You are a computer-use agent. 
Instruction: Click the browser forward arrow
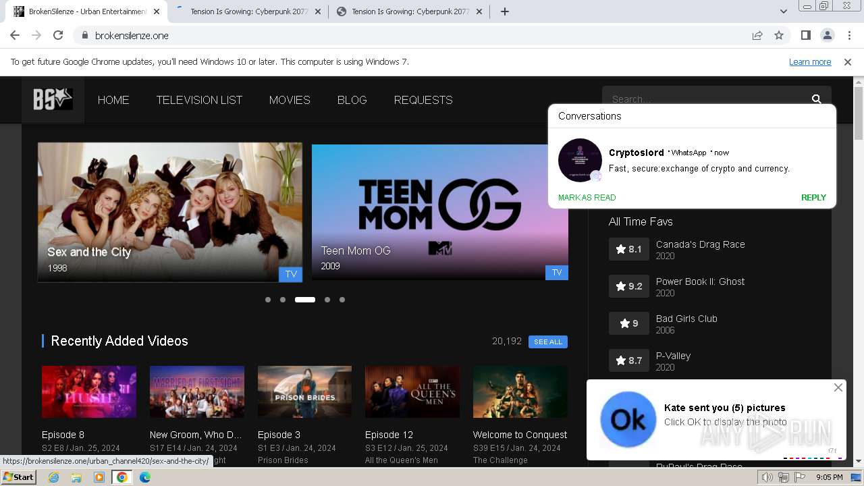click(36, 35)
